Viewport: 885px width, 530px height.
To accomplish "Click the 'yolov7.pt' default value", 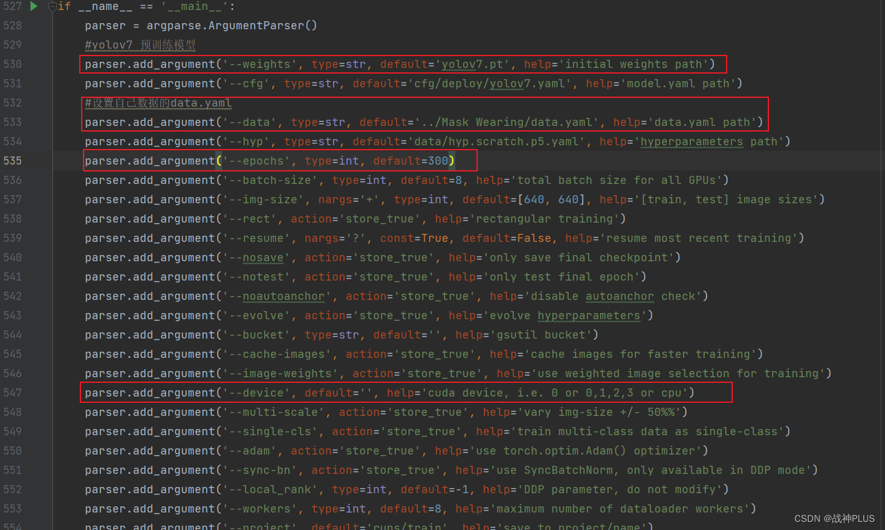I will click(x=476, y=64).
